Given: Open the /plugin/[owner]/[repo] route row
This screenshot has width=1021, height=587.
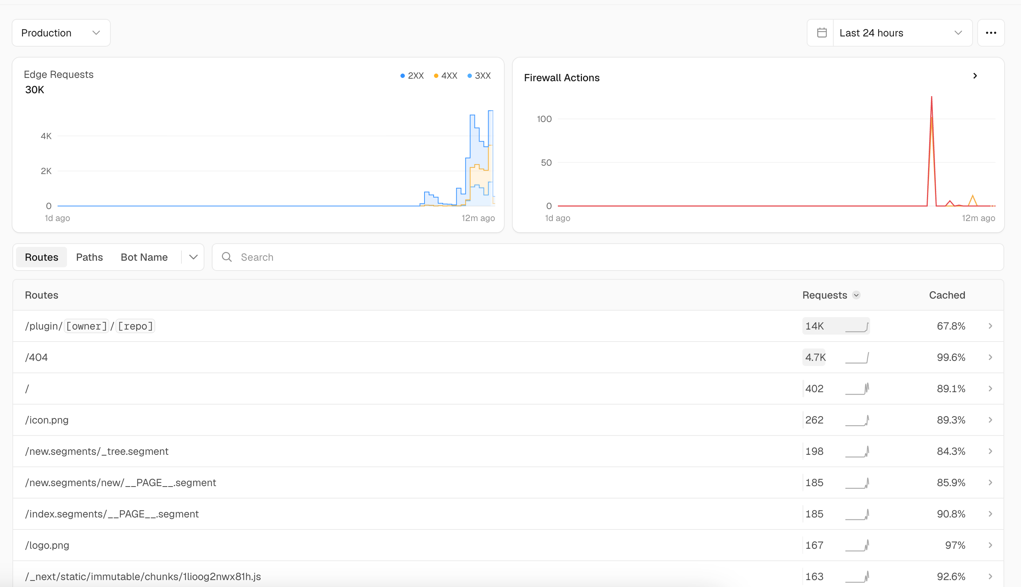Looking at the screenshot, I should click(x=508, y=326).
